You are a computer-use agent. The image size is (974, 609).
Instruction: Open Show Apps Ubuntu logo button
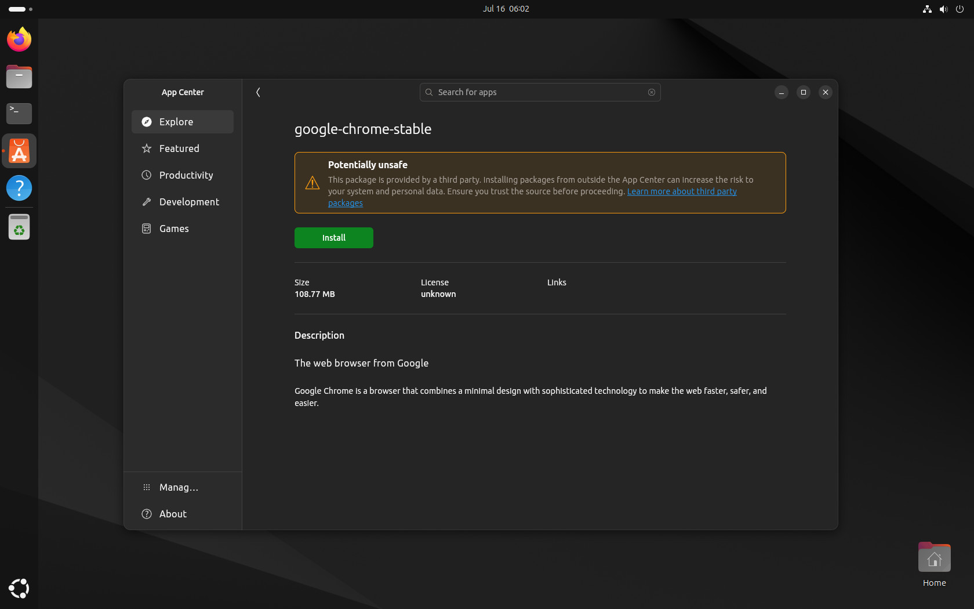coord(19,588)
